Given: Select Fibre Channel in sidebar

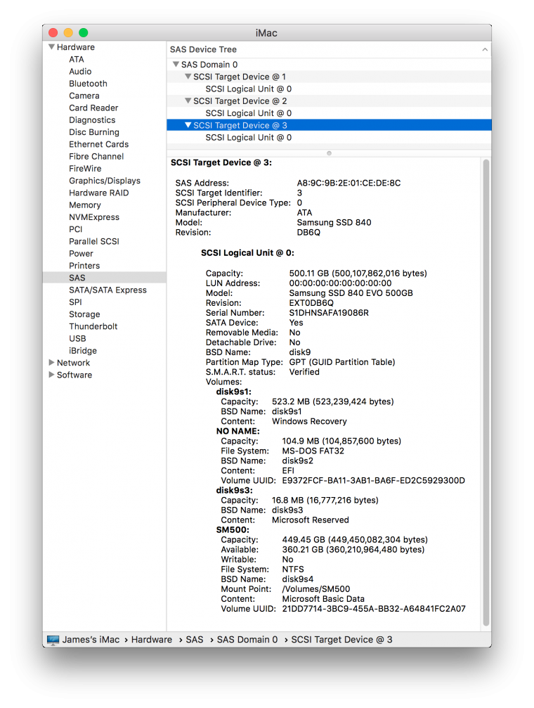Looking at the screenshot, I should [96, 157].
